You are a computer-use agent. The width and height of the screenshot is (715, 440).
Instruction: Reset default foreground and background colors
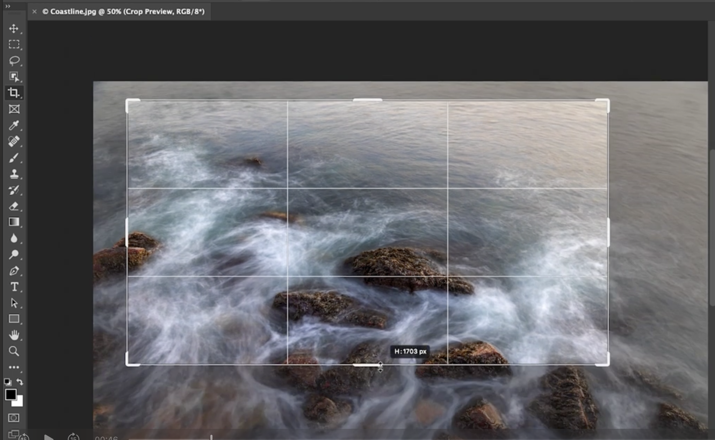coord(7,382)
